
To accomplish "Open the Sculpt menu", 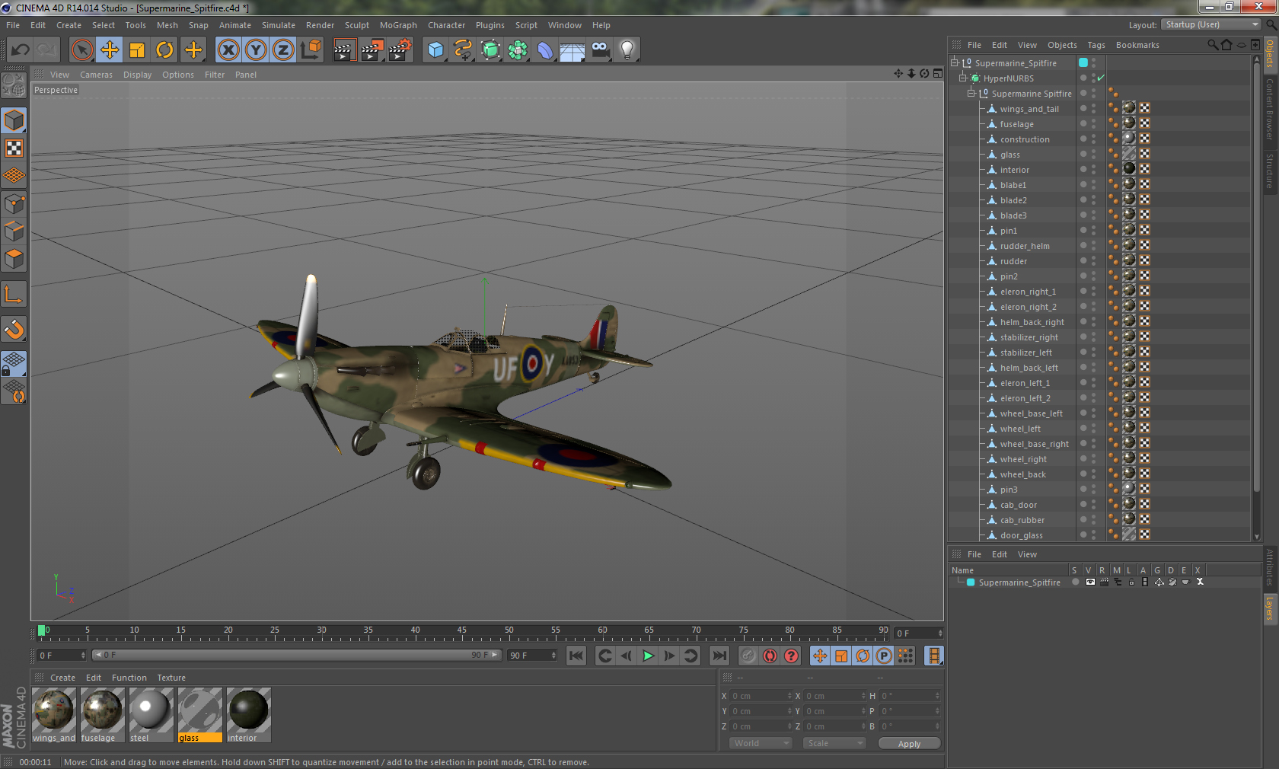I will coord(356,25).
